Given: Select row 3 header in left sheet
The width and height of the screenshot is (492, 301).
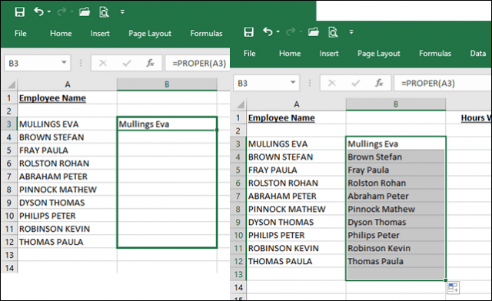Looking at the screenshot, I should [8, 124].
